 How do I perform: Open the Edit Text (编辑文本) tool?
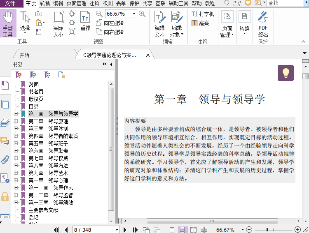pyautogui.click(x=159, y=24)
